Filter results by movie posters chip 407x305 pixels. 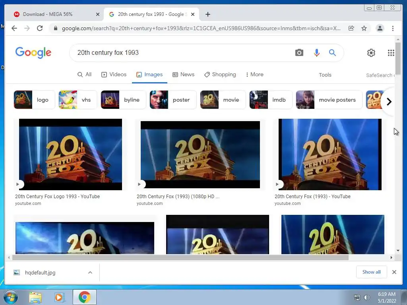coord(329,100)
